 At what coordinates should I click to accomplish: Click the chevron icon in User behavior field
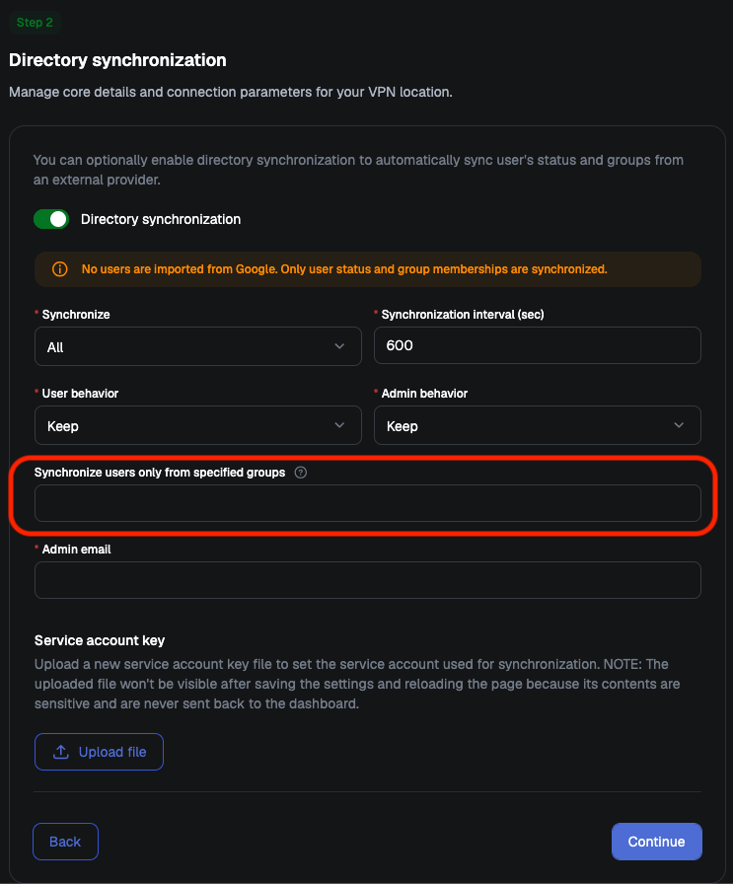click(x=339, y=425)
